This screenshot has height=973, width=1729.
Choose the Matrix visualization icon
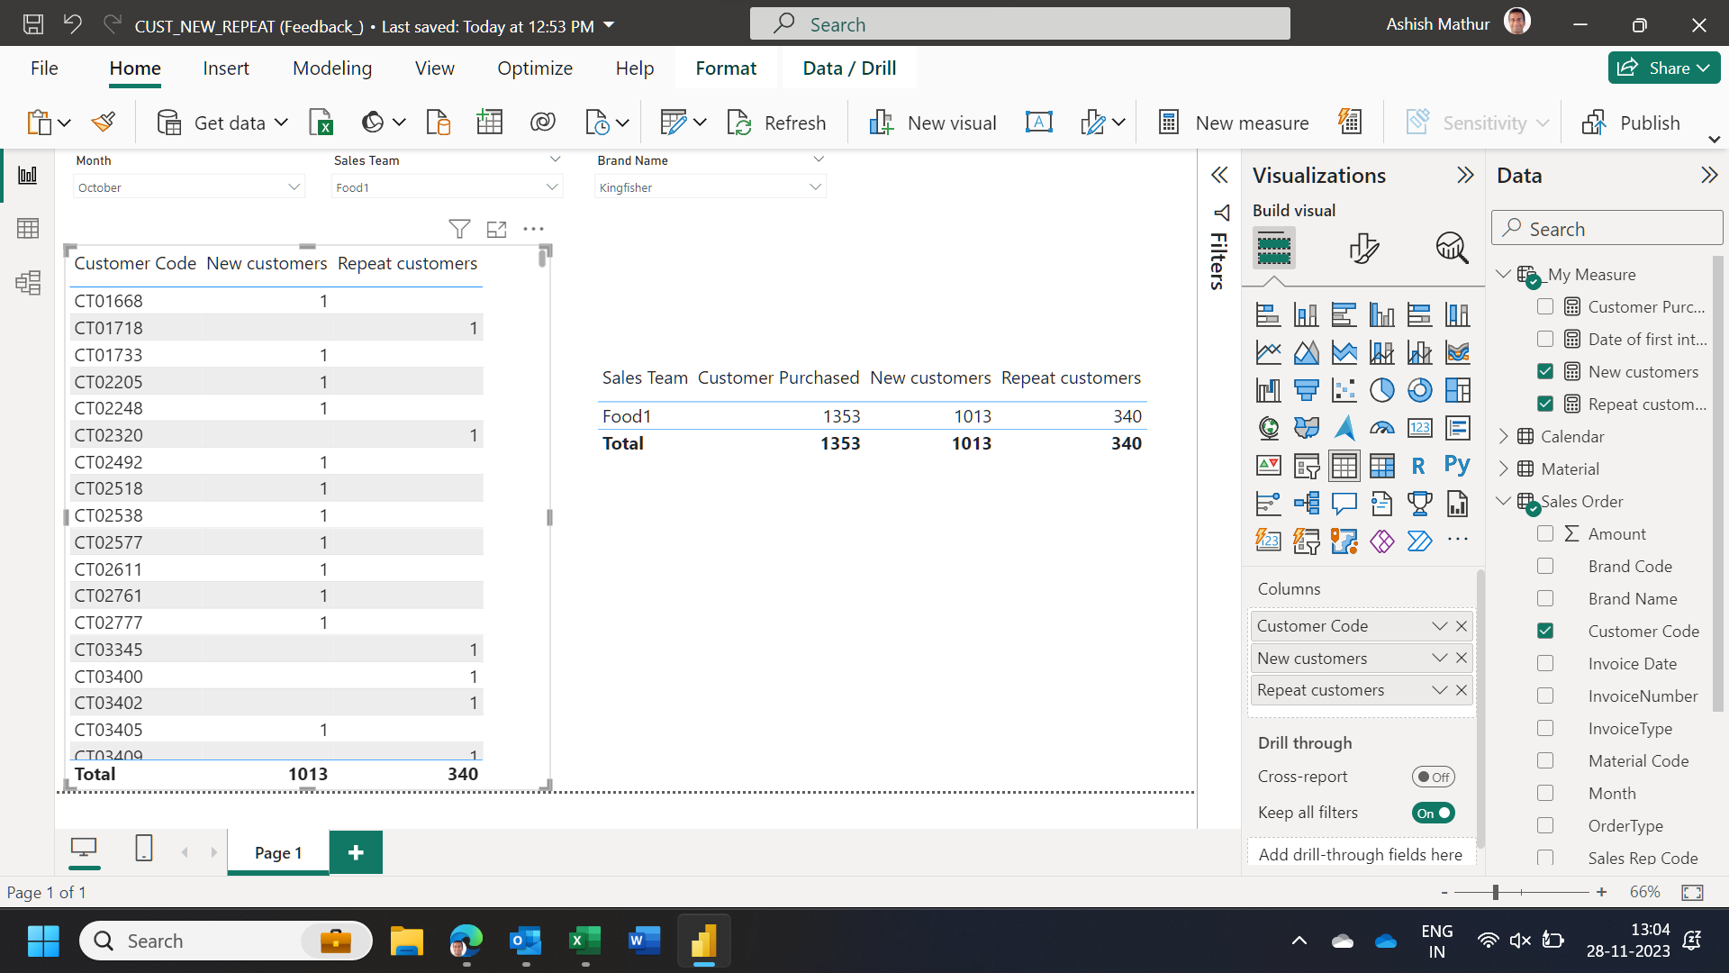[1381, 466]
